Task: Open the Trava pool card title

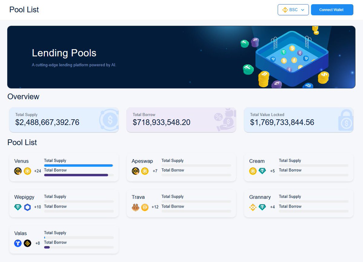Action: (x=138, y=197)
